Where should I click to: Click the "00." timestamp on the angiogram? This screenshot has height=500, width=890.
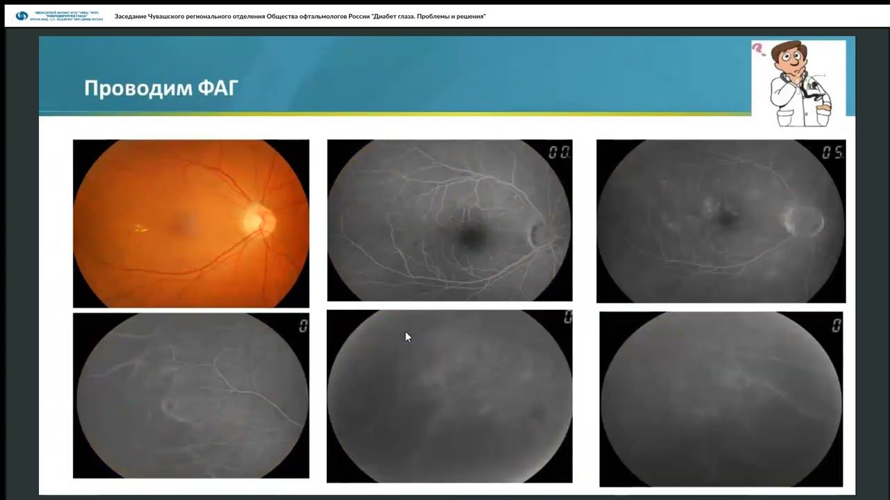coord(560,153)
